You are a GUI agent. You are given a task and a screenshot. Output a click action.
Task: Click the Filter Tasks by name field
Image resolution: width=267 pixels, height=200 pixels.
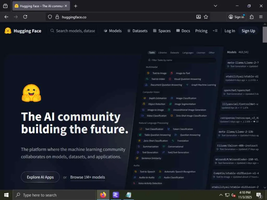[181, 60]
